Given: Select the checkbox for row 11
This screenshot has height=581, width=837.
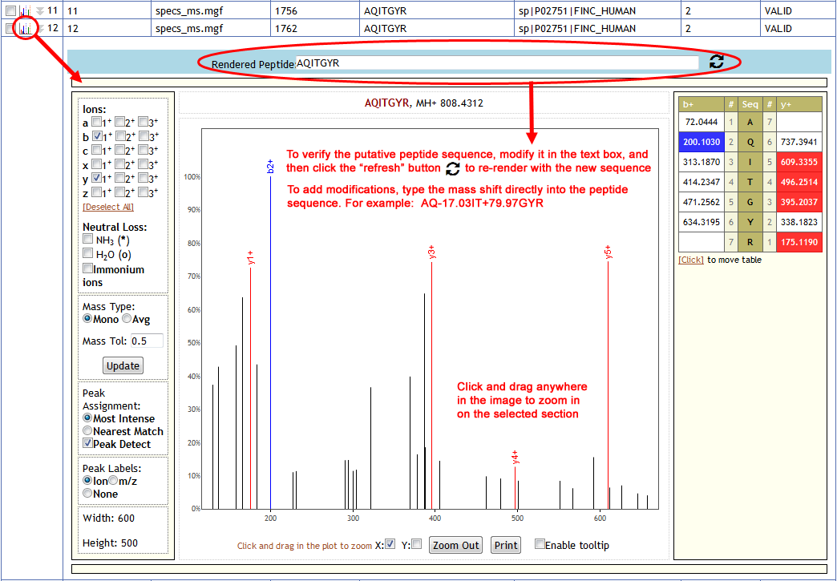Looking at the screenshot, I should [x=10, y=10].
